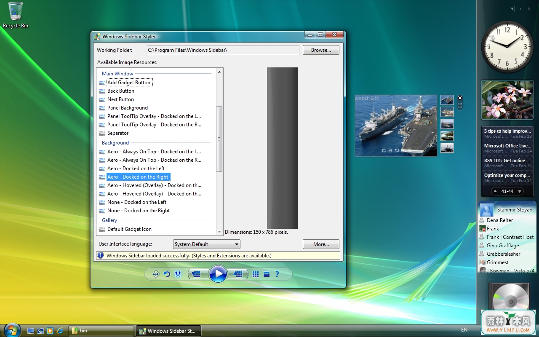
Task: Click the 'Gallery' group header
Action: click(109, 220)
